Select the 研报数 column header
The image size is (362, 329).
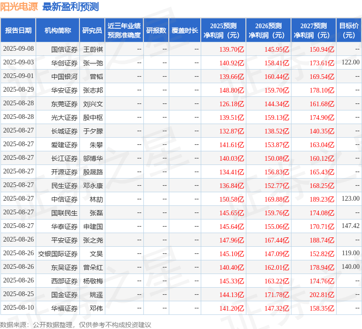point(156,30)
